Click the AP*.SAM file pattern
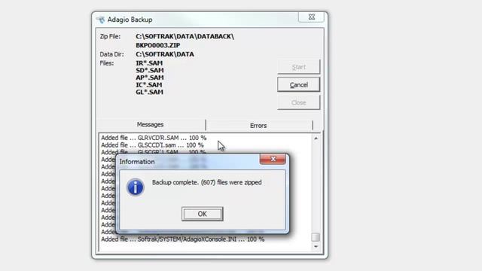 (x=149, y=78)
